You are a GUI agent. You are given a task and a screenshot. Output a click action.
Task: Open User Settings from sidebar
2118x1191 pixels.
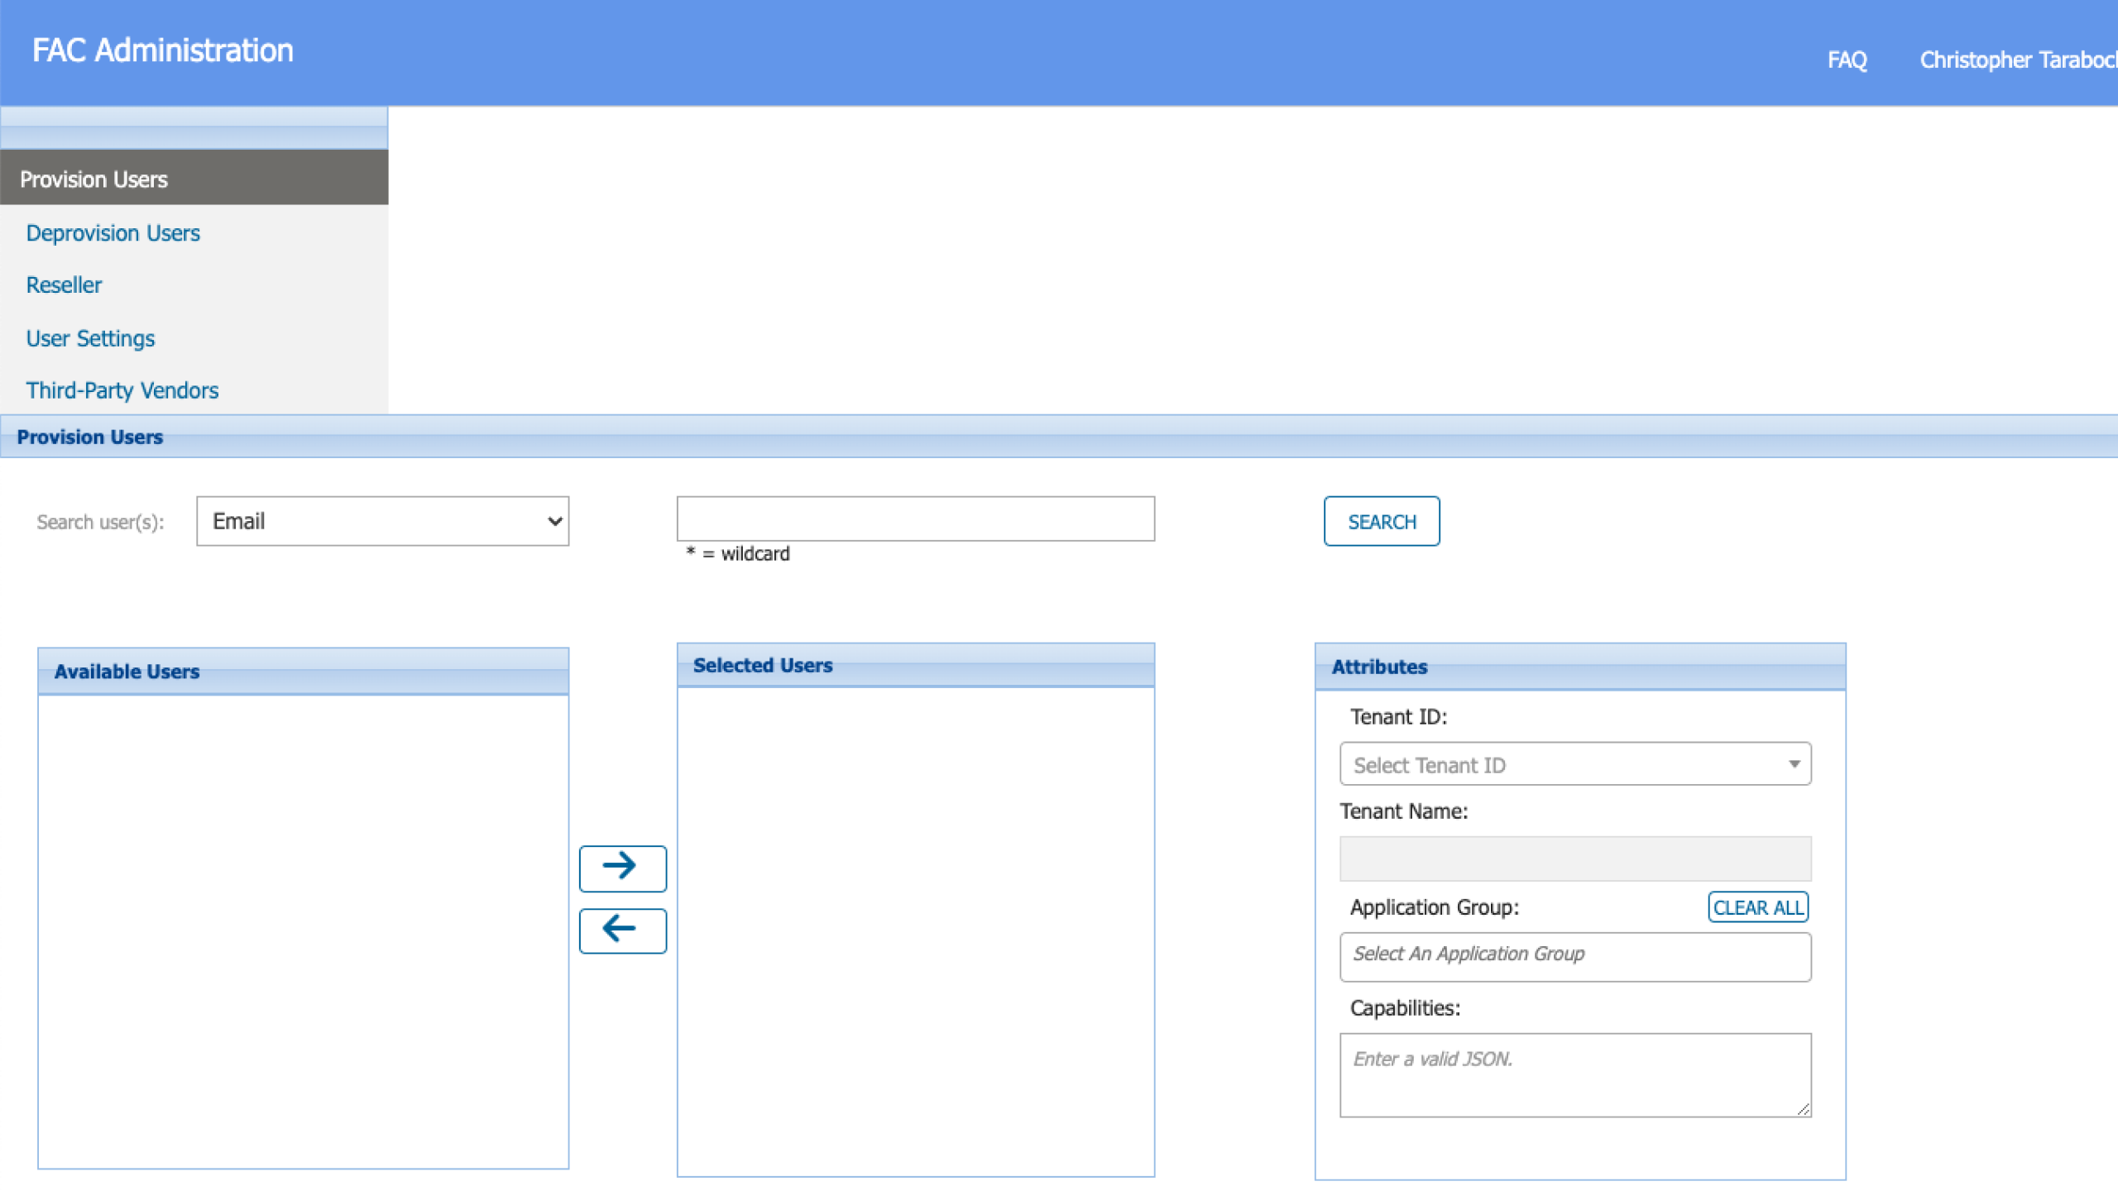pyautogui.click(x=90, y=338)
